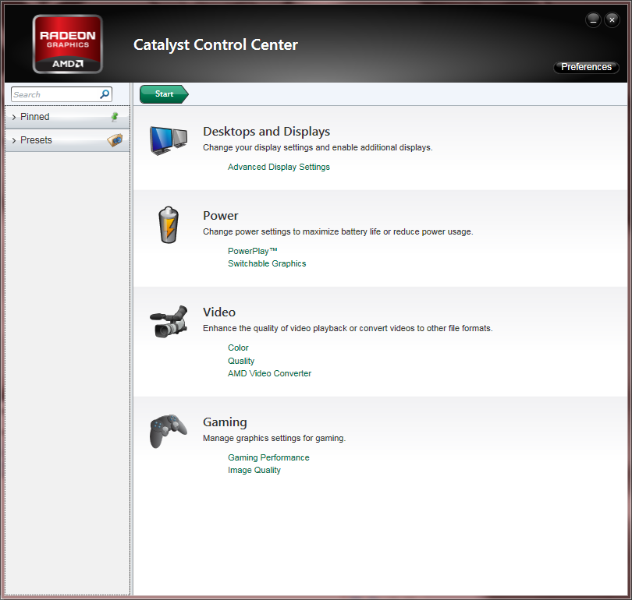Click 'Manage graphics settings for gaming' text
This screenshot has width=632, height=600.
point(274,438)
